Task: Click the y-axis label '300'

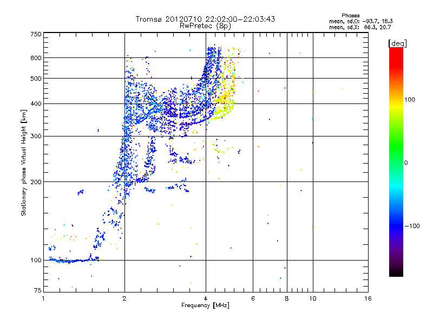Action: [x=36, y=136]
